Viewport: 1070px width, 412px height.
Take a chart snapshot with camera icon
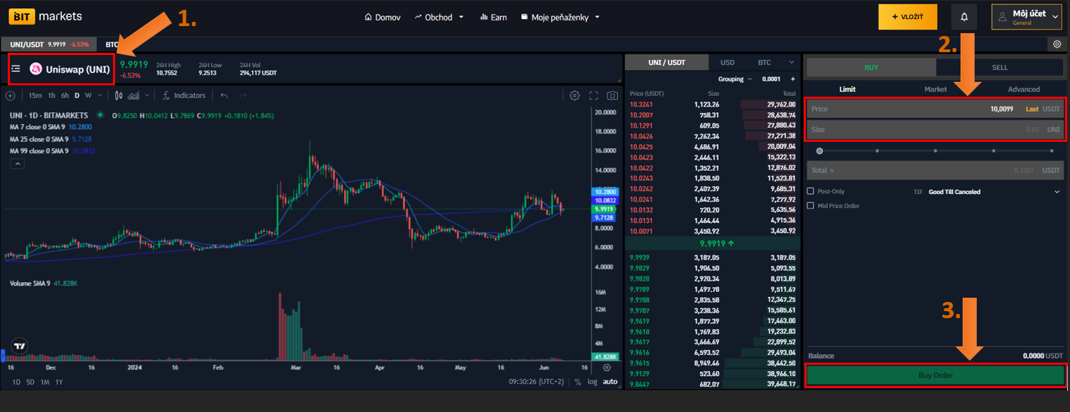click(x=612, y=95)
